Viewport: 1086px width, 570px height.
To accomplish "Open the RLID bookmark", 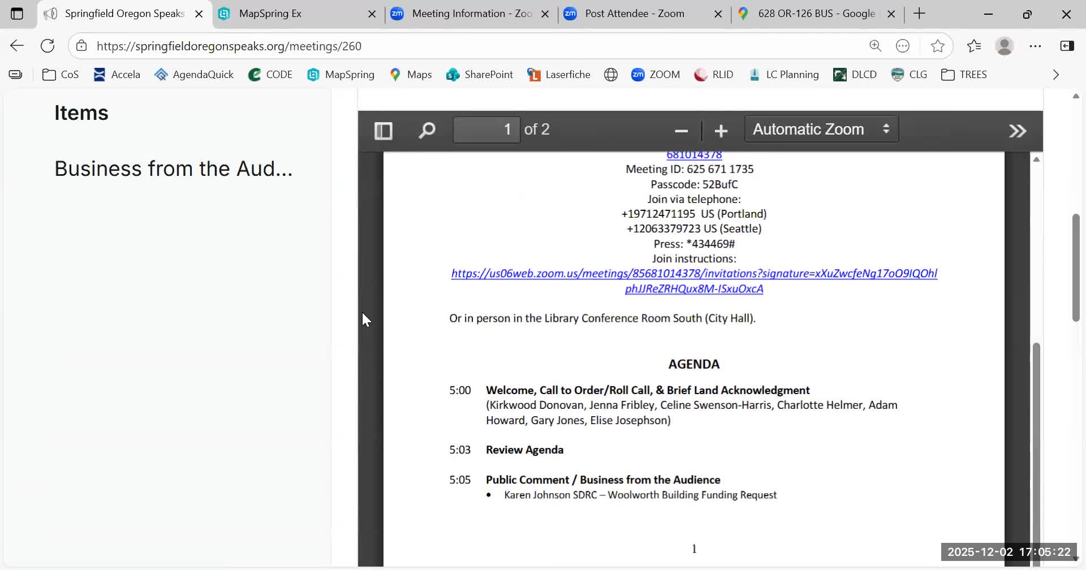I will click(x=714, y=75).
